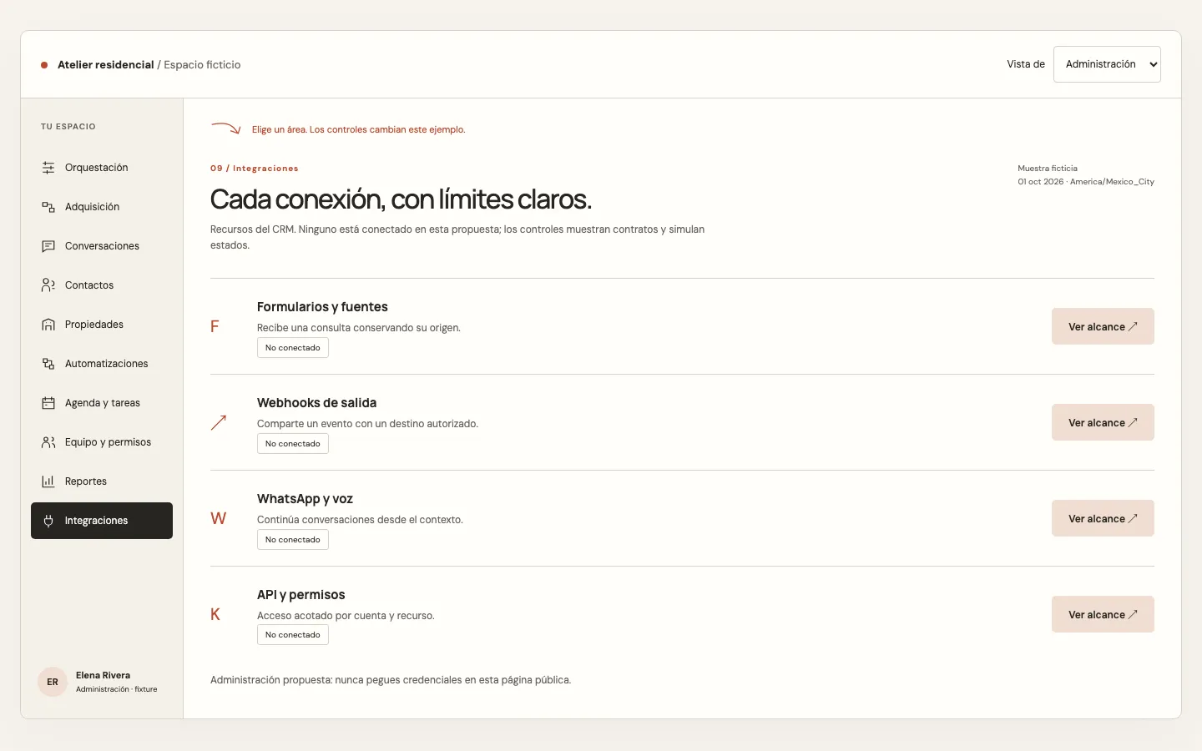The height and width of the screenshot is (751, 1202).
Task: Click the Adquisición sidebar icon
Action: tap(48, 207)
